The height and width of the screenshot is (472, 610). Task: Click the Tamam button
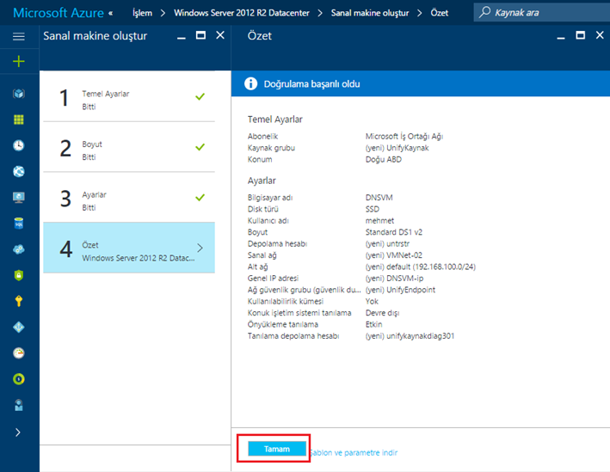[x=277, y=449]
